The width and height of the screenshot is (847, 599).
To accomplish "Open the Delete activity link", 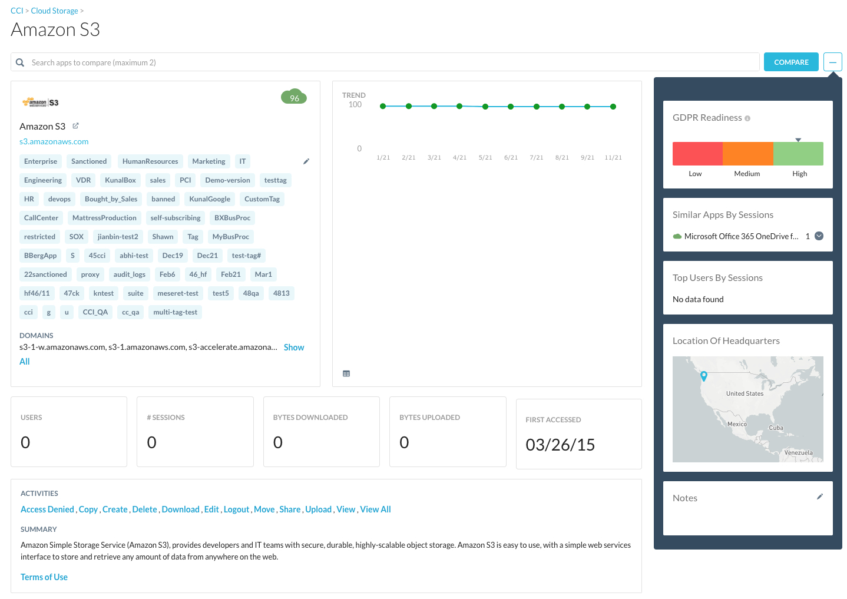I will tap(145, 509).
